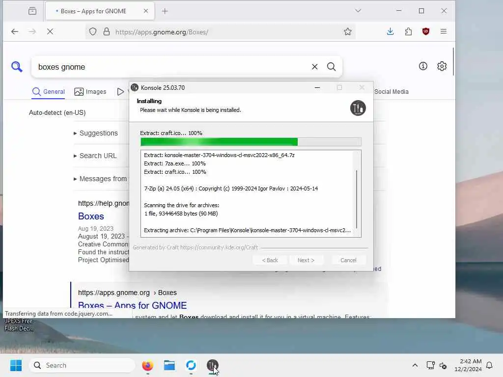503x377 pixels.
Task: Click the installer Next > button
Action: tap(306, 260)
